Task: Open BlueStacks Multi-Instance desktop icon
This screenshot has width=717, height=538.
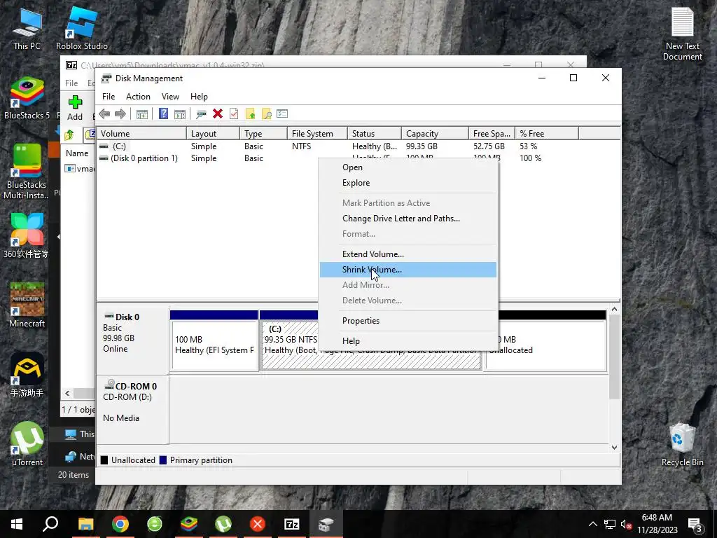Action: coord(27,172)
